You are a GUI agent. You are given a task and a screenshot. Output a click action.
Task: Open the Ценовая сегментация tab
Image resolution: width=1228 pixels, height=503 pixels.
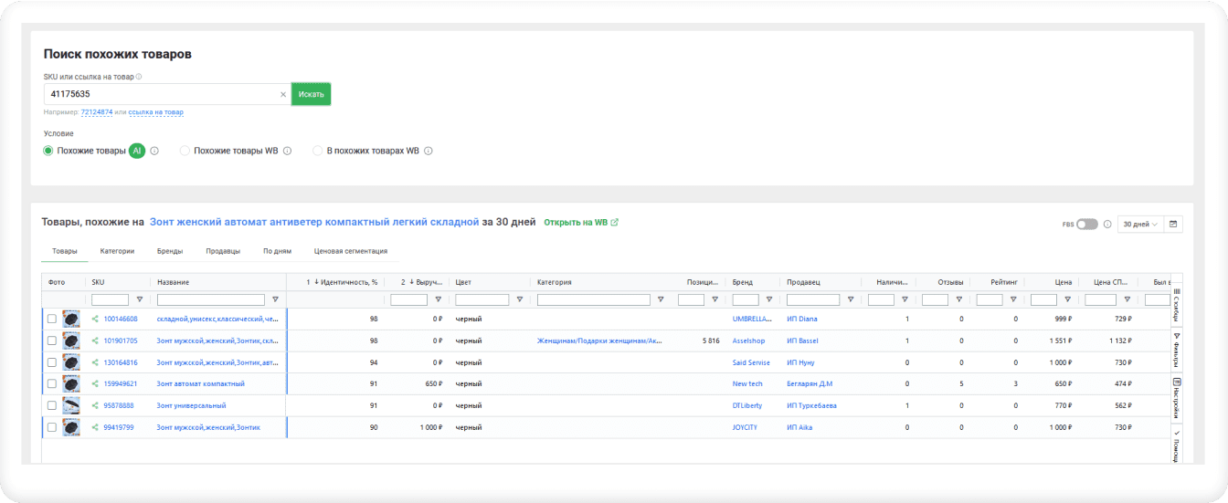coord(350,251)
